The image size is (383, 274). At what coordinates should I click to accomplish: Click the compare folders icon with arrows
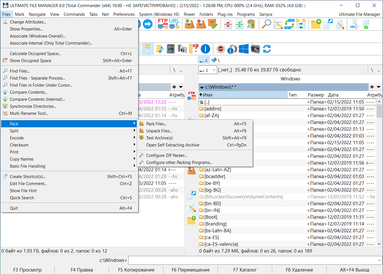pos(301,24)
